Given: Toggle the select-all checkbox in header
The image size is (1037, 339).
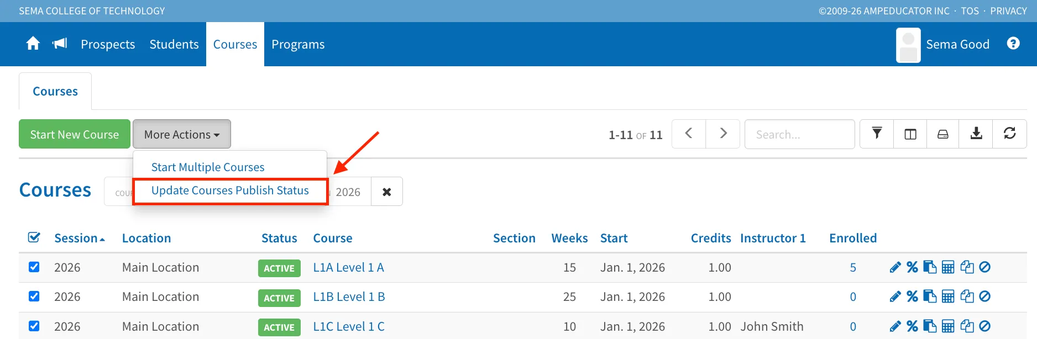Looking at the screenshot, I should click(34, 237).
